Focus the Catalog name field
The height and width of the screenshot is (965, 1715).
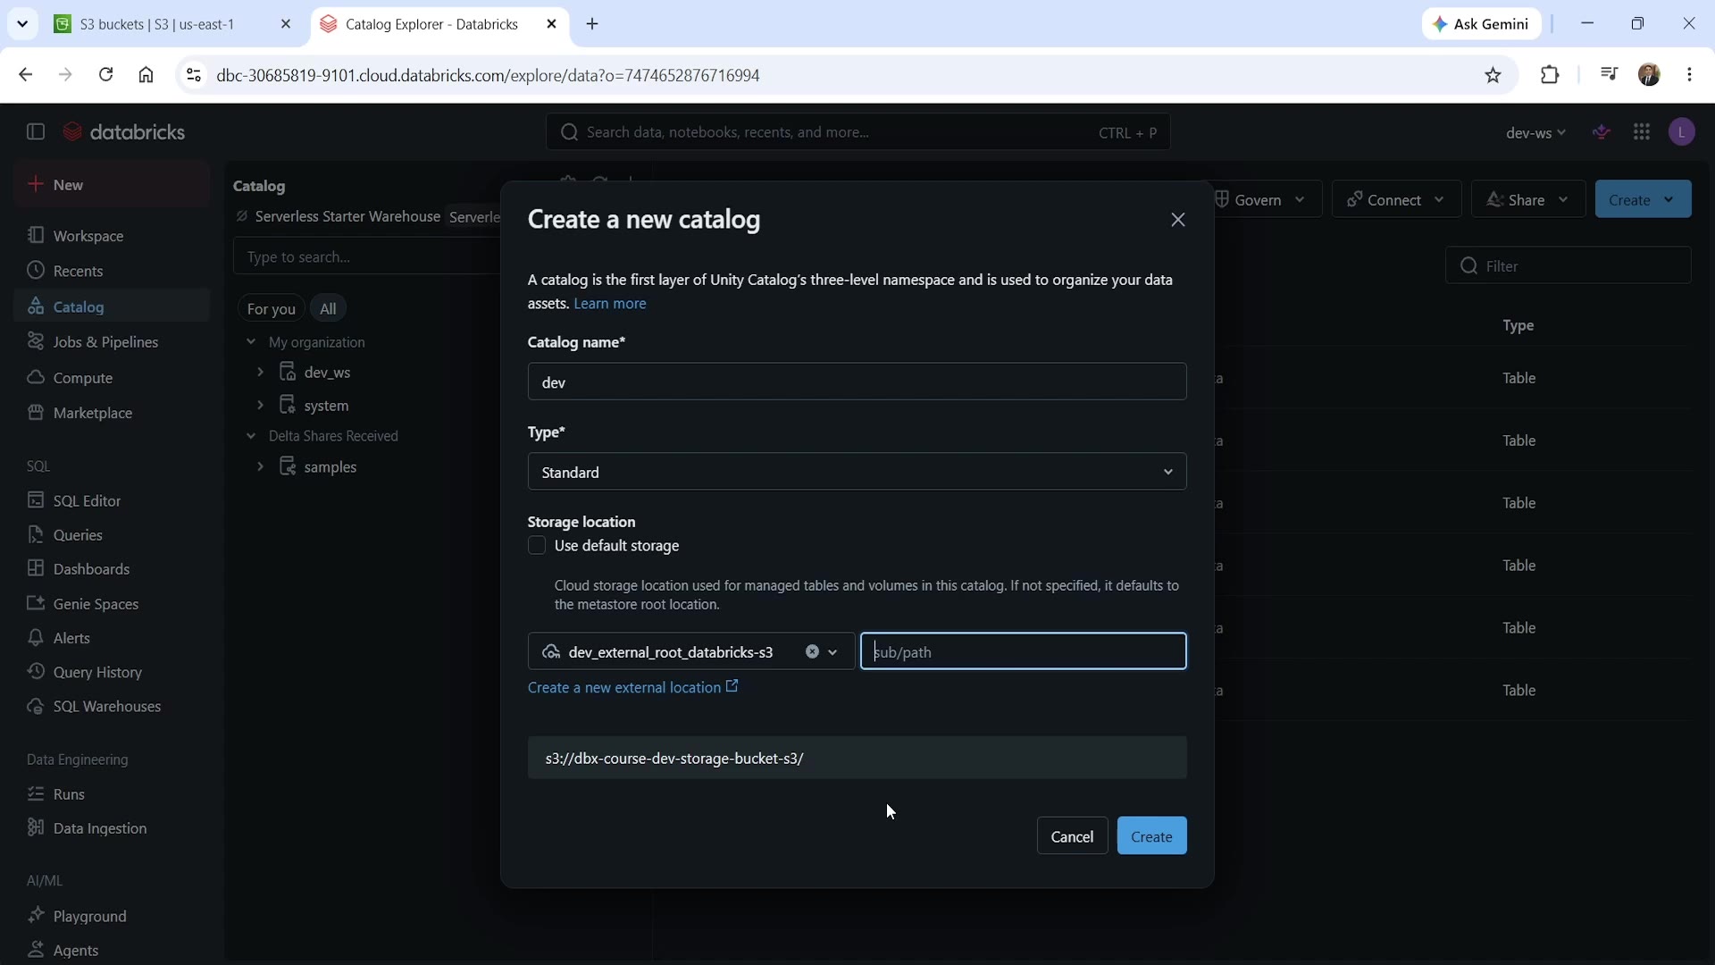857,382
